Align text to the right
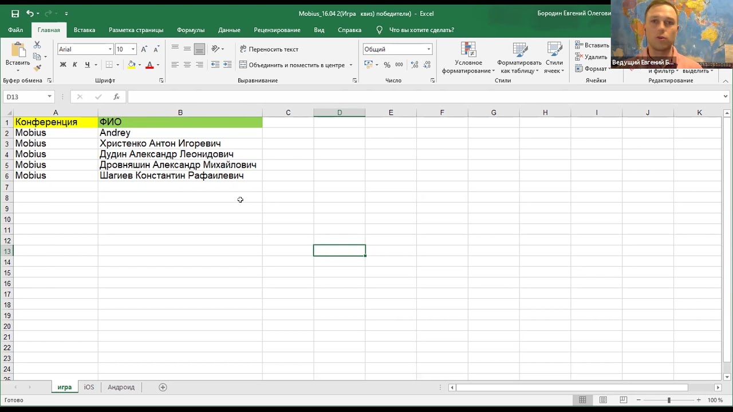The image size is (733, 412). tap(199, 65)
